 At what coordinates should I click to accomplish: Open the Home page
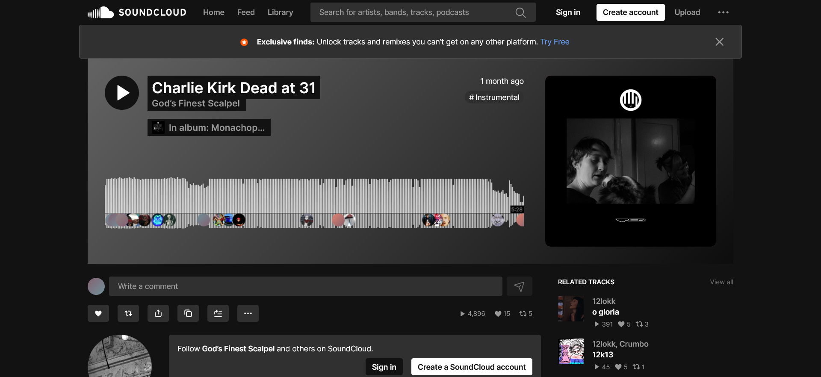(214, 12)
